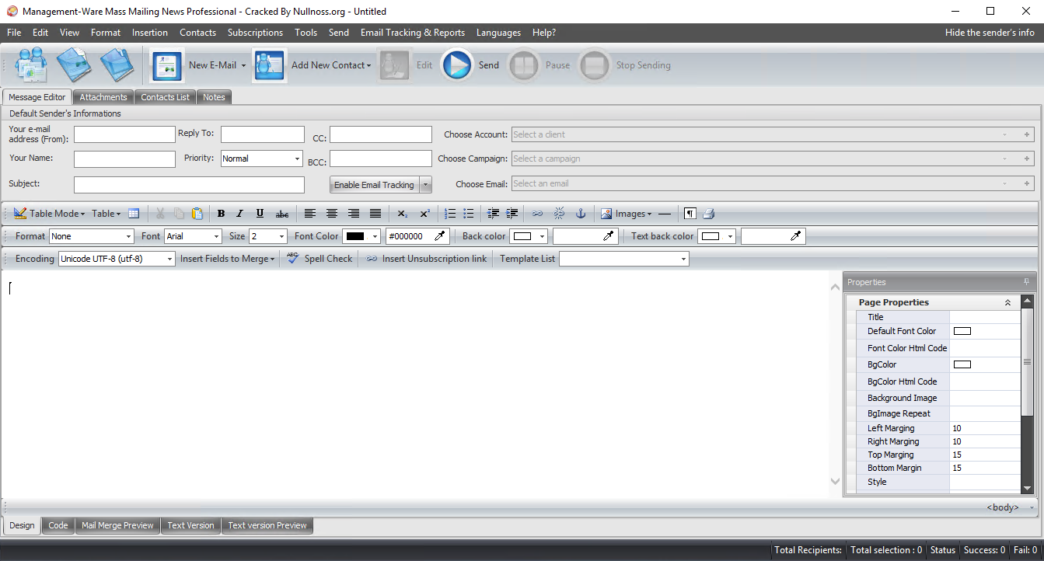Click Insert Unsubscription link
The image size is (1044, 561).
(426, 259)
